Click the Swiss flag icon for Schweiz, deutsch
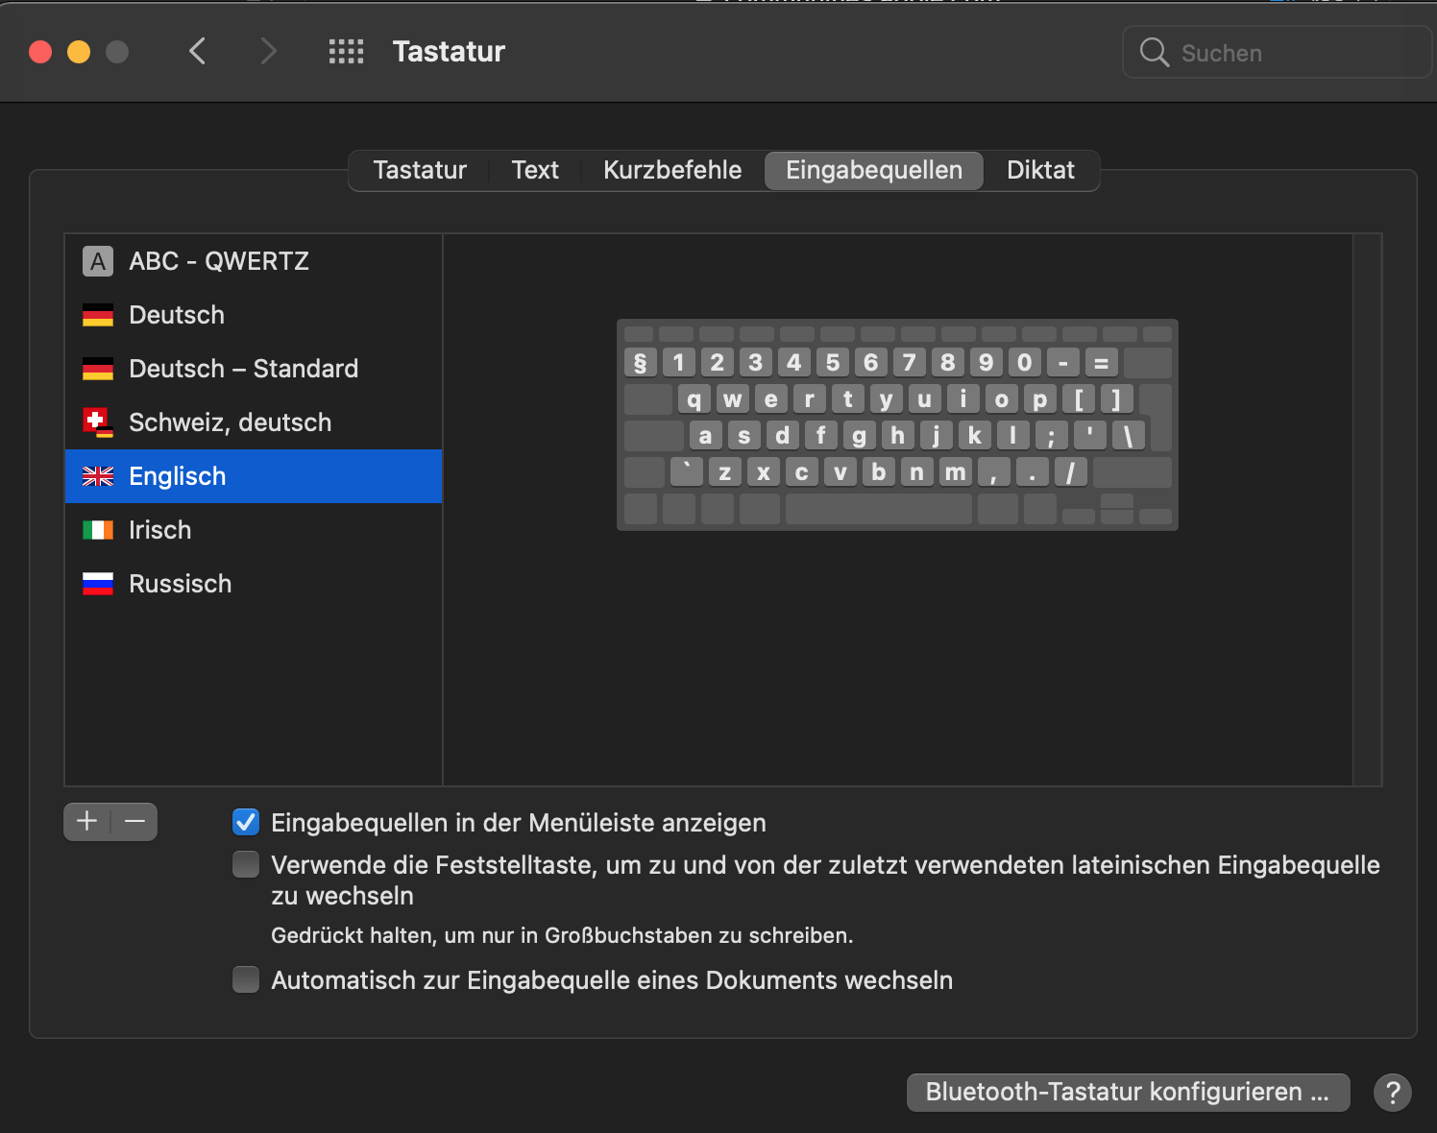Image resolution: width=1437 pixels, height=1133 pixels. 97,422
